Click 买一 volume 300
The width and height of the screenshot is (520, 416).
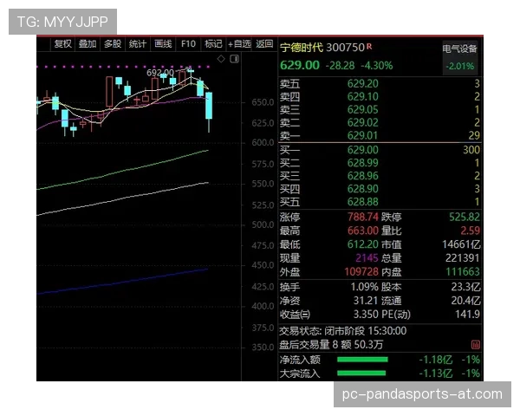(x=471, y=150)
